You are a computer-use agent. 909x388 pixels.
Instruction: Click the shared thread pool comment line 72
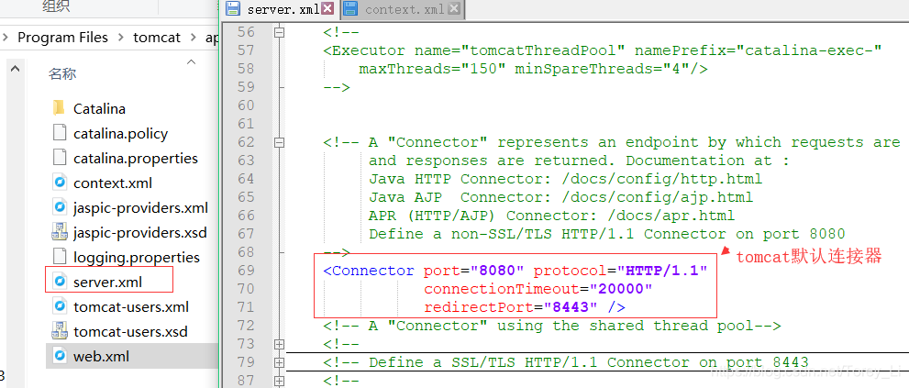click(552, 326)
